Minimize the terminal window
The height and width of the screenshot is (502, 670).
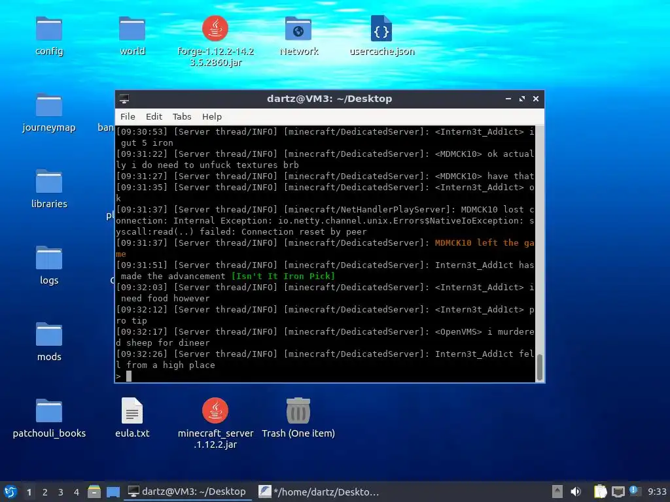point(508,99)
